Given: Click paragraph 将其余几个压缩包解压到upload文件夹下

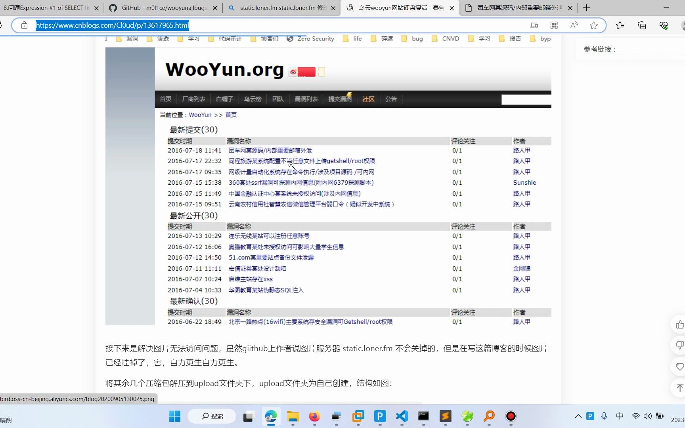Looking at the screenshot, I should pos(249,383).
